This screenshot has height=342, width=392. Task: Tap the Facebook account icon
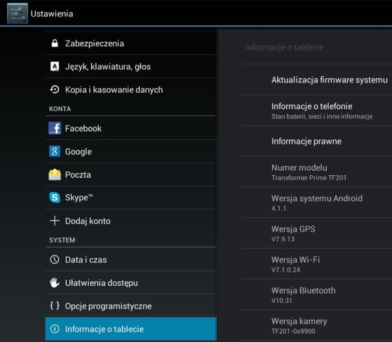55,128
